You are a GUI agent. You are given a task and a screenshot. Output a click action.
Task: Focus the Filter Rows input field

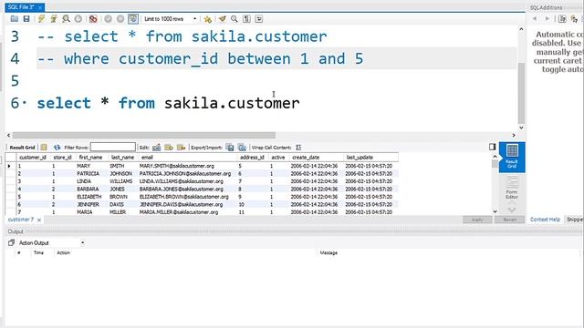[x=113, y=147]
